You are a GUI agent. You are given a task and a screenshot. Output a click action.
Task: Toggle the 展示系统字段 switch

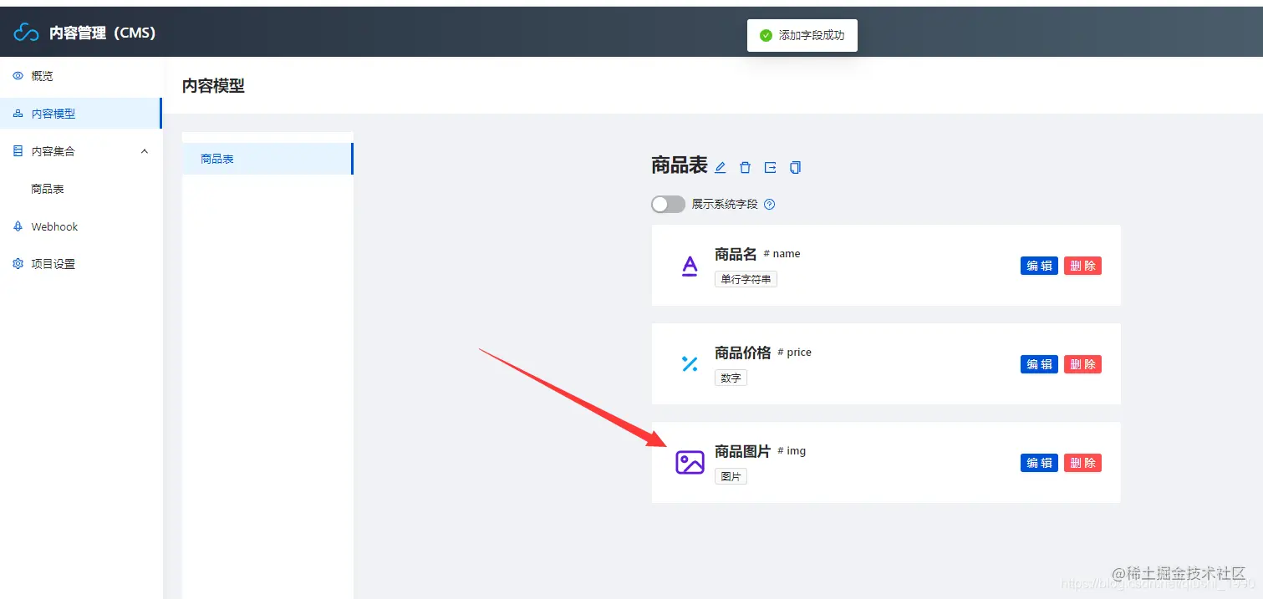tap(668, 205)
